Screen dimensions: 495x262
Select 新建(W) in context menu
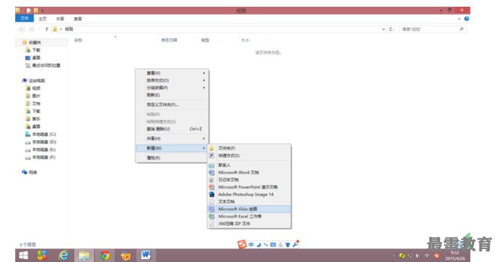172,148
